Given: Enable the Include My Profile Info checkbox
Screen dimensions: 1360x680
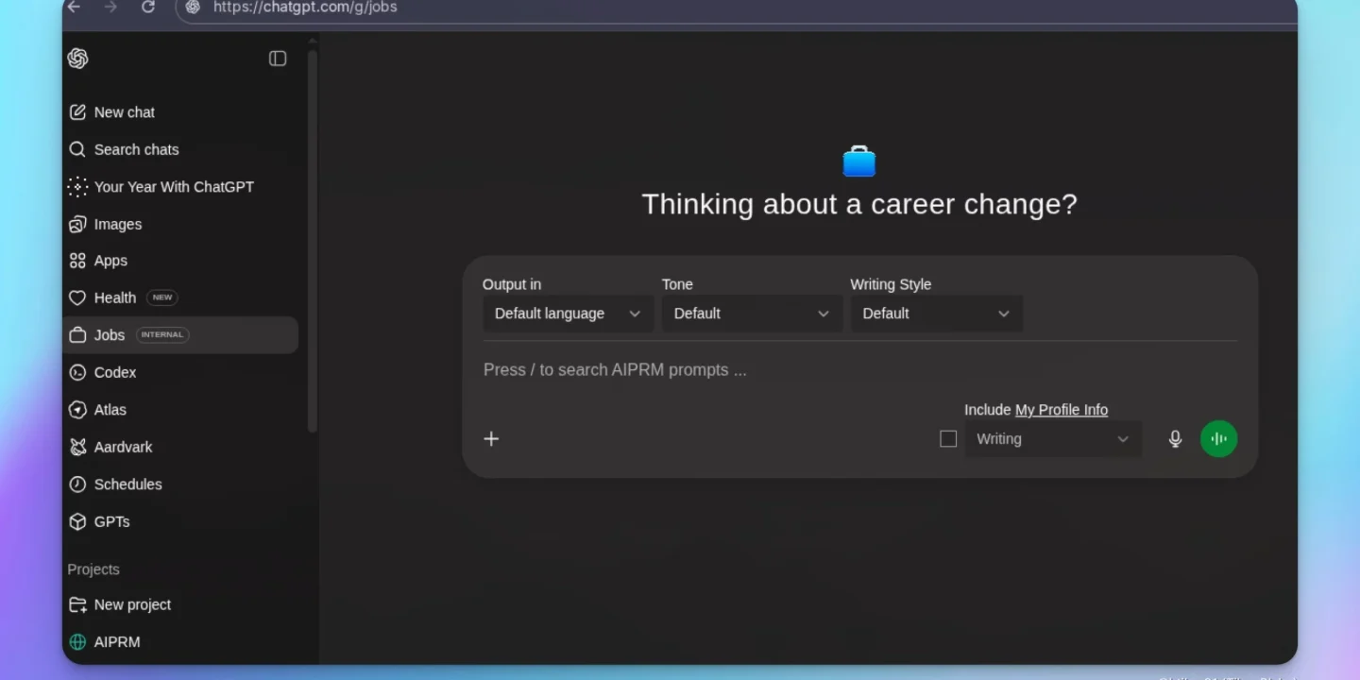Looking at the screenshot, I should click(948, 438).
